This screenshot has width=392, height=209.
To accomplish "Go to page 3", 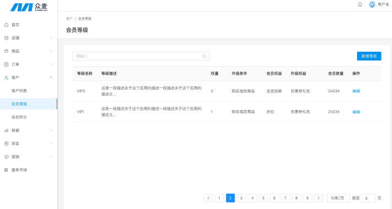I will click(x=241, y=198).
